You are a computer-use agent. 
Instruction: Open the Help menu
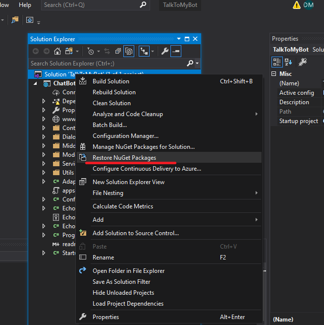(25, 5)
